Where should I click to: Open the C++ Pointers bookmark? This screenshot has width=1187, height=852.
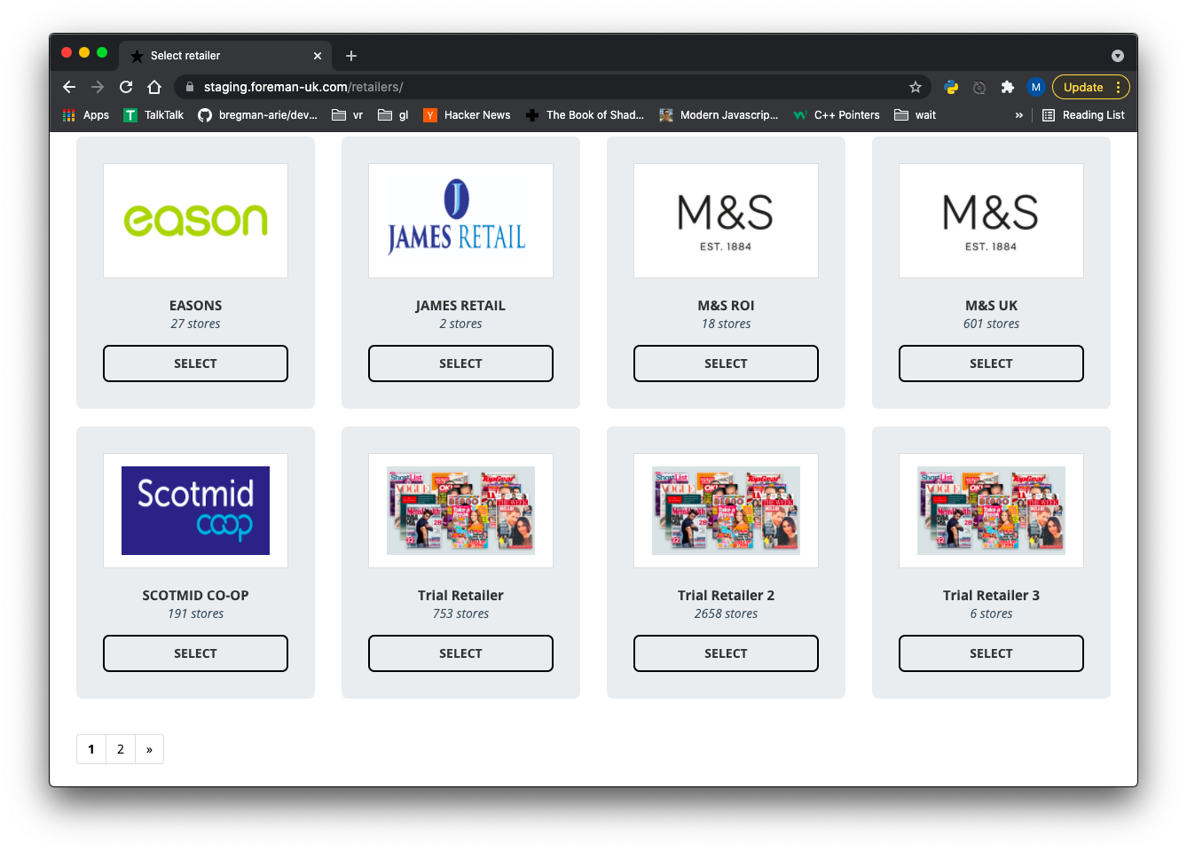837,115
